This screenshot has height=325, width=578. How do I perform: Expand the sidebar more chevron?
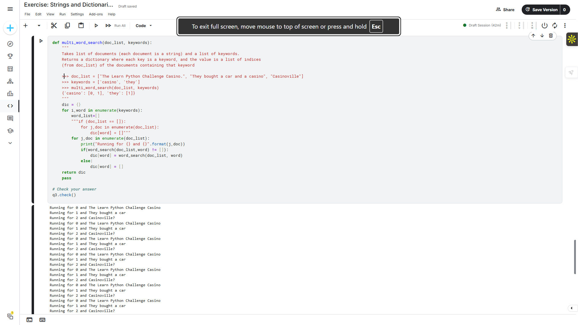click(x=10, y=143)
